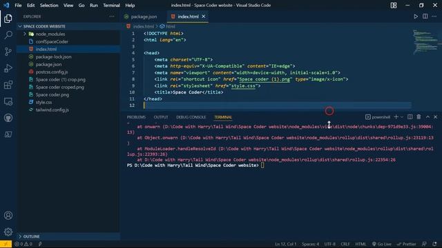The width and height of the screenshot is (442, 248).
Task: Open Space coder (1) crop.png
Action: (61, 80)
